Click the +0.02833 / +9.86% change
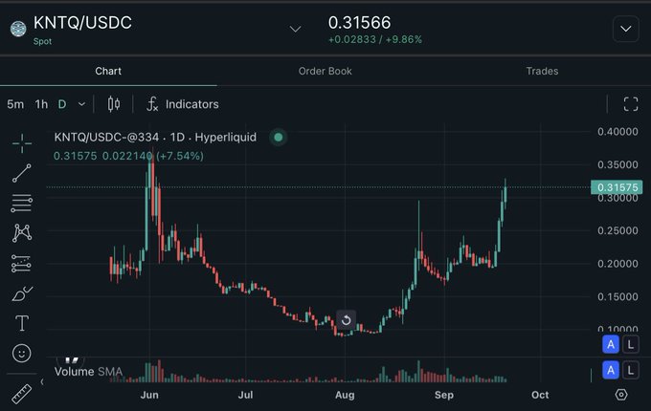Screen dimensions: 651x411 coord(375,40)
